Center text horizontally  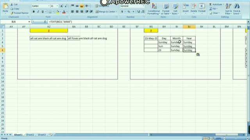[x=77, y=12]
